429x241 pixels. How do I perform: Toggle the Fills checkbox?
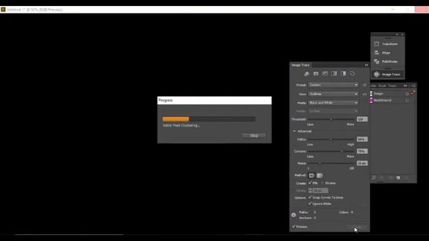pyautogui.click(x=310, y=183)
